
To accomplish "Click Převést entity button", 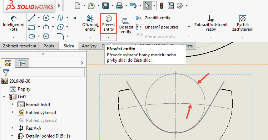I will 109,24.
